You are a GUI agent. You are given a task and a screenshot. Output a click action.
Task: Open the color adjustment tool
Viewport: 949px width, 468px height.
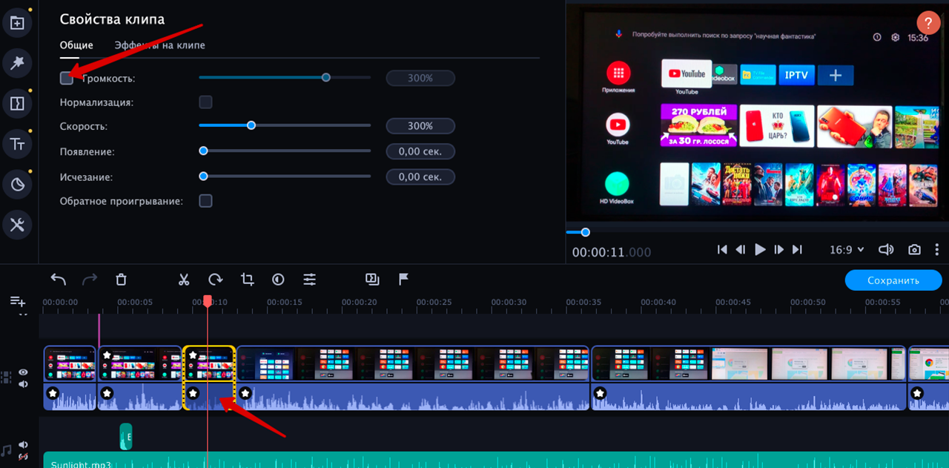pos(278,280)
